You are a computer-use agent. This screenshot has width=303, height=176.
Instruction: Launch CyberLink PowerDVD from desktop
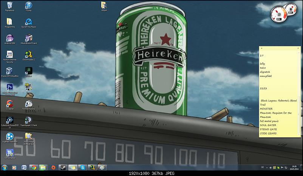pyautogui.click(x=9, y=122)
